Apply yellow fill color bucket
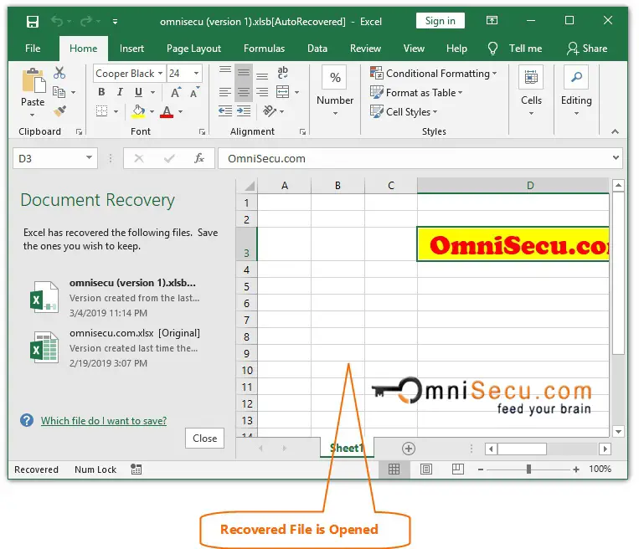The width and height of the screenshot is (639, 549). click(138, 110)
